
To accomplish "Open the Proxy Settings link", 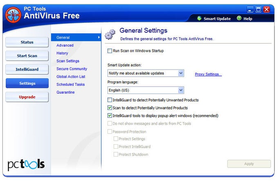I will pyautogui.click(x=208, y=74).
